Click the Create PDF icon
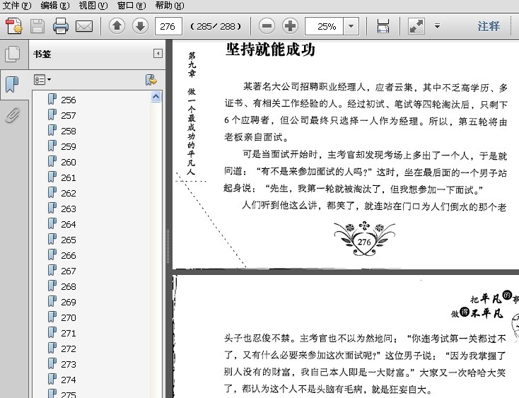Image resolution: width=519 pixels, height=398 pixels. tap(14, 26)
